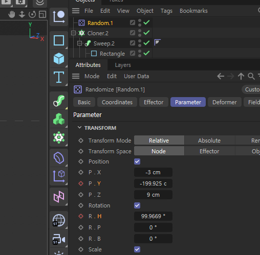This screenshot has height=255, width=260.
Task: Open the Sweep generator tool
Action: click(59, 101)
